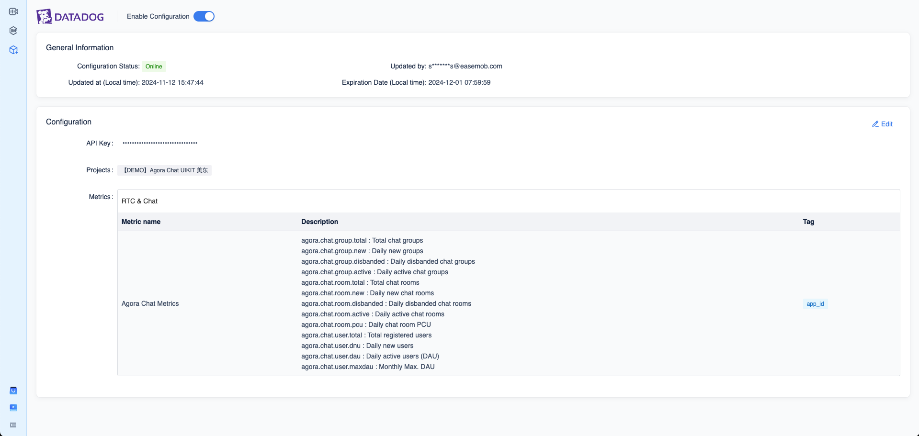The height and width of the screenshot is (436, 919).
Task: Click agora.chat.room.pcu description line
Action: 366,324
